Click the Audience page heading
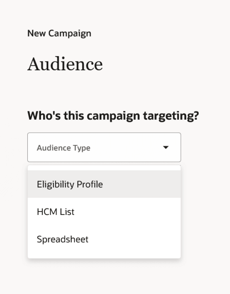The height and width of the screenshot is (294, 230). tap(65, 63)
